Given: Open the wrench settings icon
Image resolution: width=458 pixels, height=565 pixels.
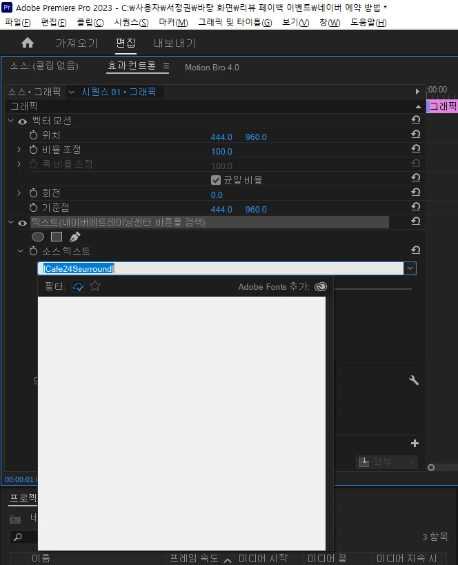Looking at the screenshot, I should click(414, 380).
